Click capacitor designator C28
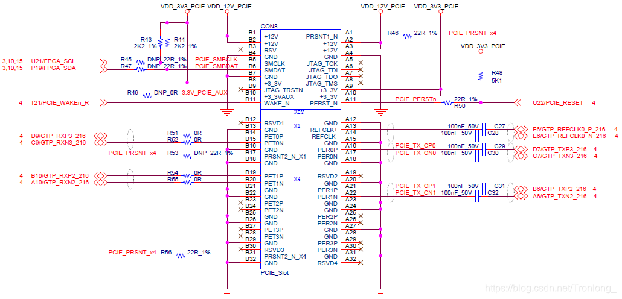Image resolution: width=622 pixels, height=299 pixels. coord(493,133)
